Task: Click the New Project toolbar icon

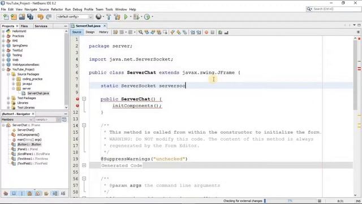Action: point(14,16)
